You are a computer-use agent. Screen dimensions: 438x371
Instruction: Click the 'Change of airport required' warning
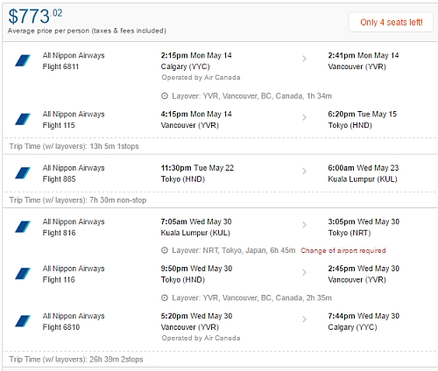pyautogui.click(x=343, y=250)
